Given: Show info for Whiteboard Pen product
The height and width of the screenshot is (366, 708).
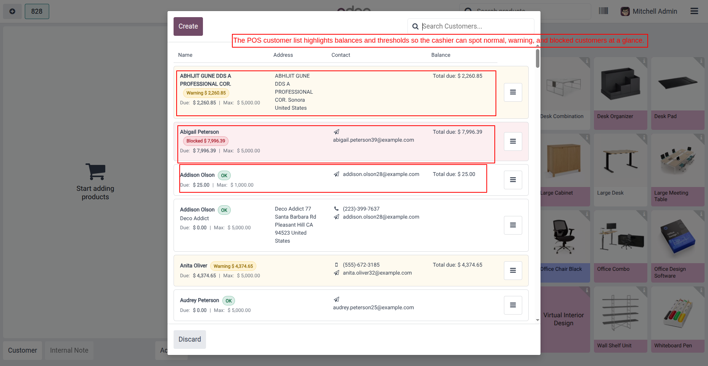Looking at the screenshot, I should pyautogui.click(x=700, y=291).
